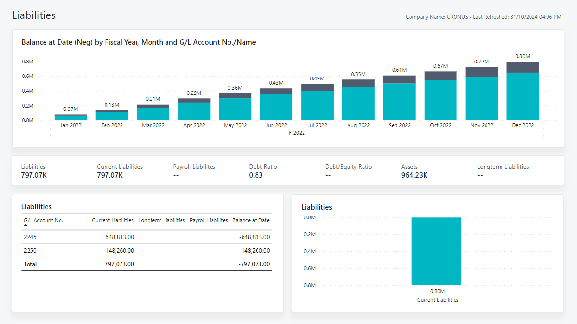Click the chart title about Balance at Date

(x=139, y=42)
